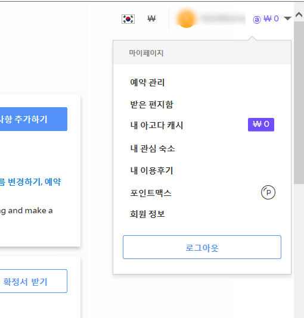Click the 마이페이지 header text
304x318 pixels.
click(x=146, y=53)
